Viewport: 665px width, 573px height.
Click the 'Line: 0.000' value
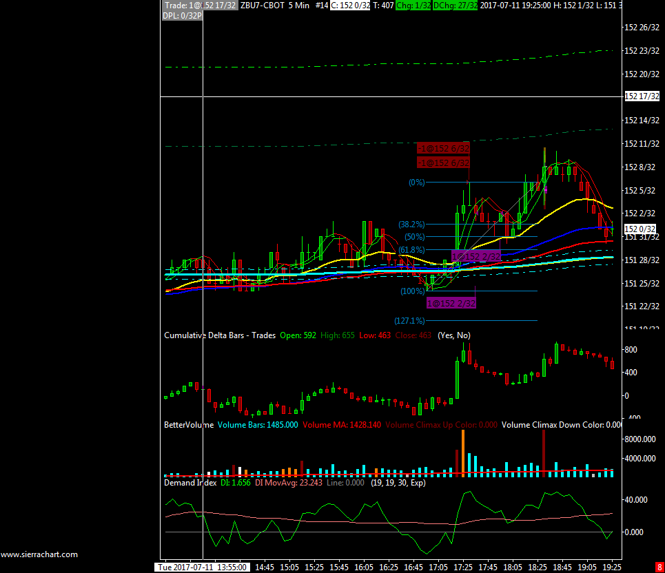pos(345,483)
